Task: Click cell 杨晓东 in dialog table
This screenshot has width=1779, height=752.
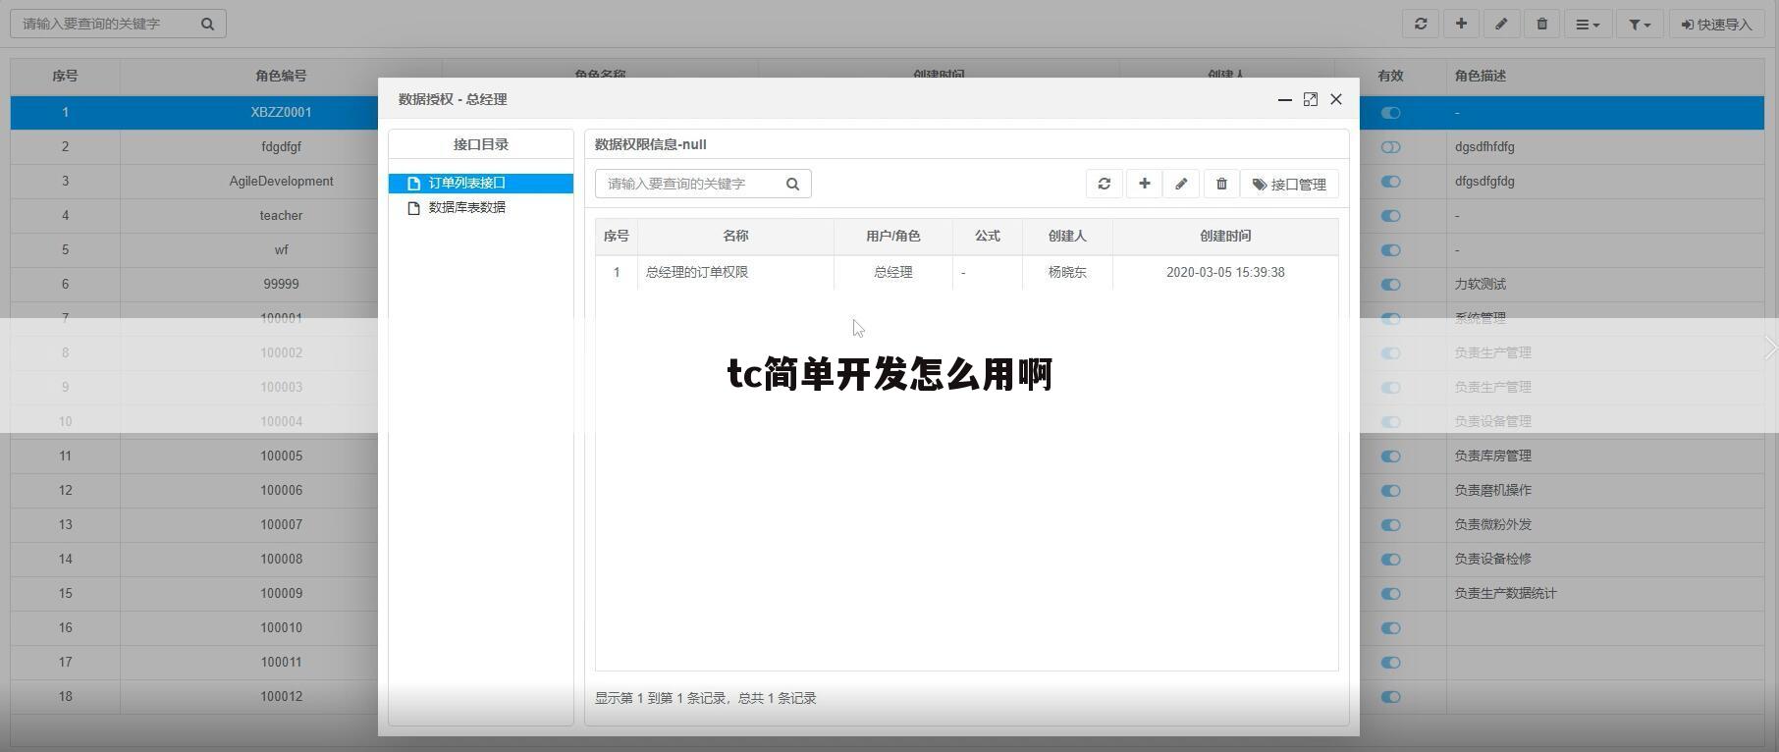Action: (1067, 272)
